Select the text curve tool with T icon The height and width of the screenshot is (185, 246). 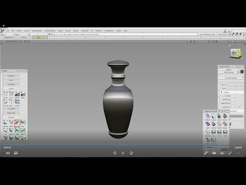click(x=11, y=102)
